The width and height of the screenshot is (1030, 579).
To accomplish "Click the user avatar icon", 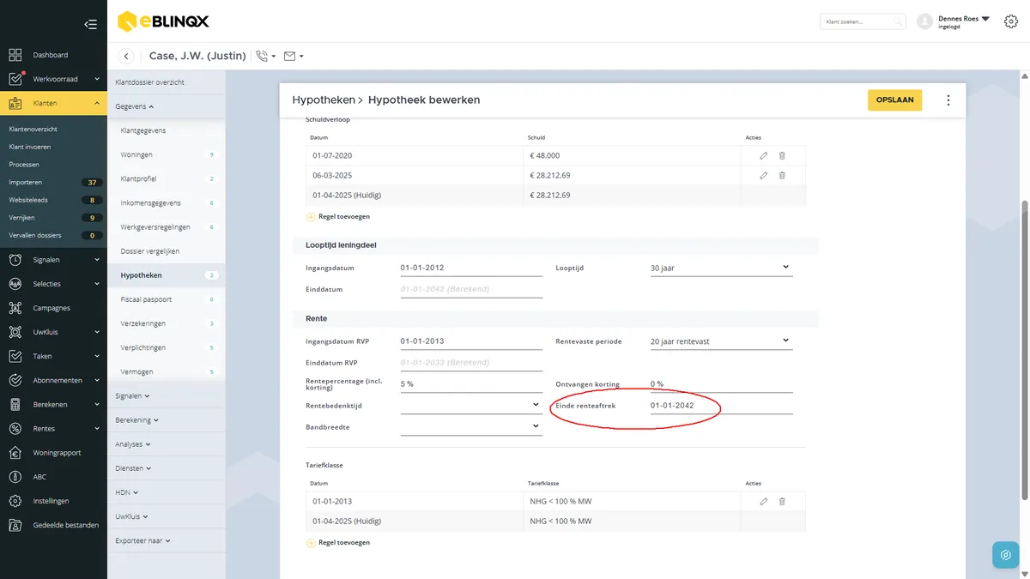I will click(x=924, y=21).
